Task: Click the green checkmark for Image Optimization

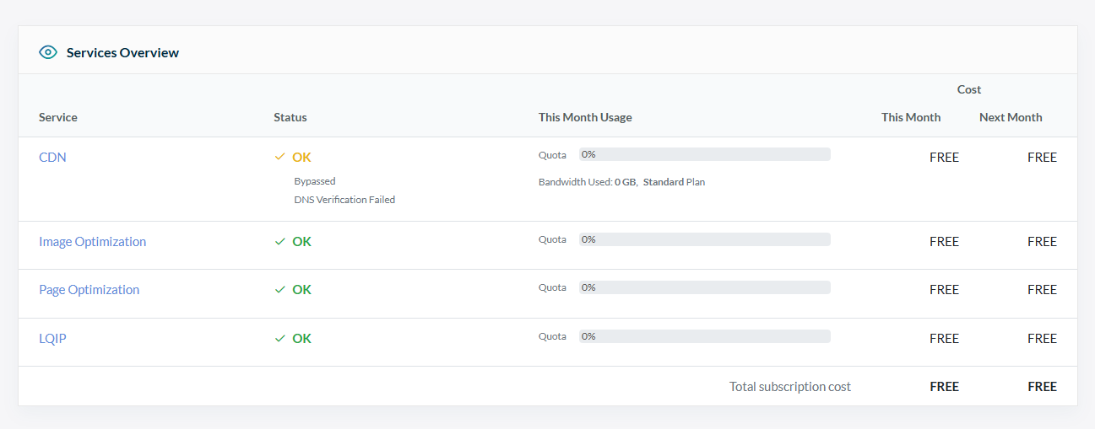Action: click(x=280, y=242)
